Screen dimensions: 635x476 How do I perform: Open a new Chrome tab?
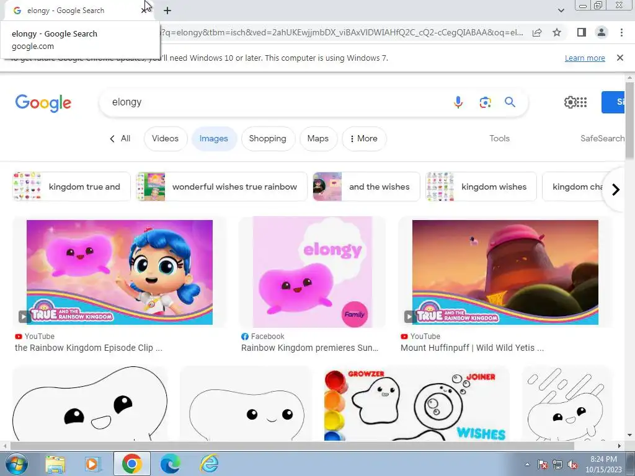click(x=167, y=11)
